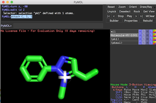
Task: Click the macOS yellow minimize button
Action: click(x=8, y=2)
